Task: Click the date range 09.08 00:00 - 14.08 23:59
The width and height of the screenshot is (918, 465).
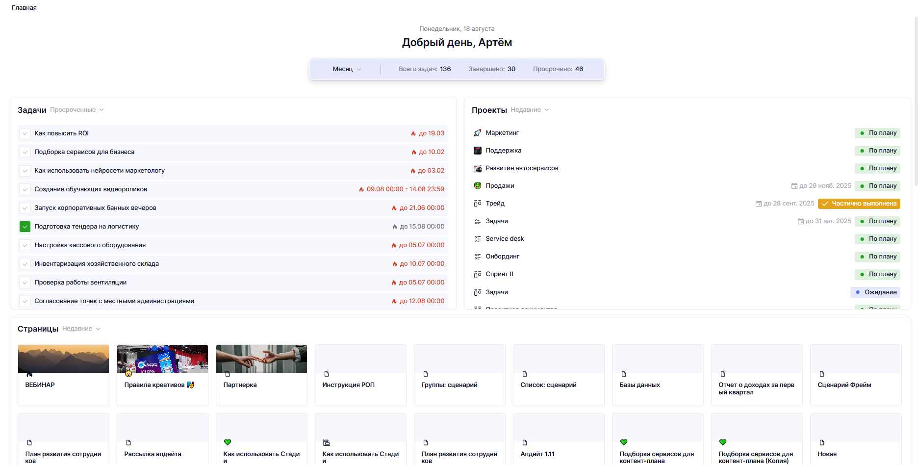Action: coord(406,189)
